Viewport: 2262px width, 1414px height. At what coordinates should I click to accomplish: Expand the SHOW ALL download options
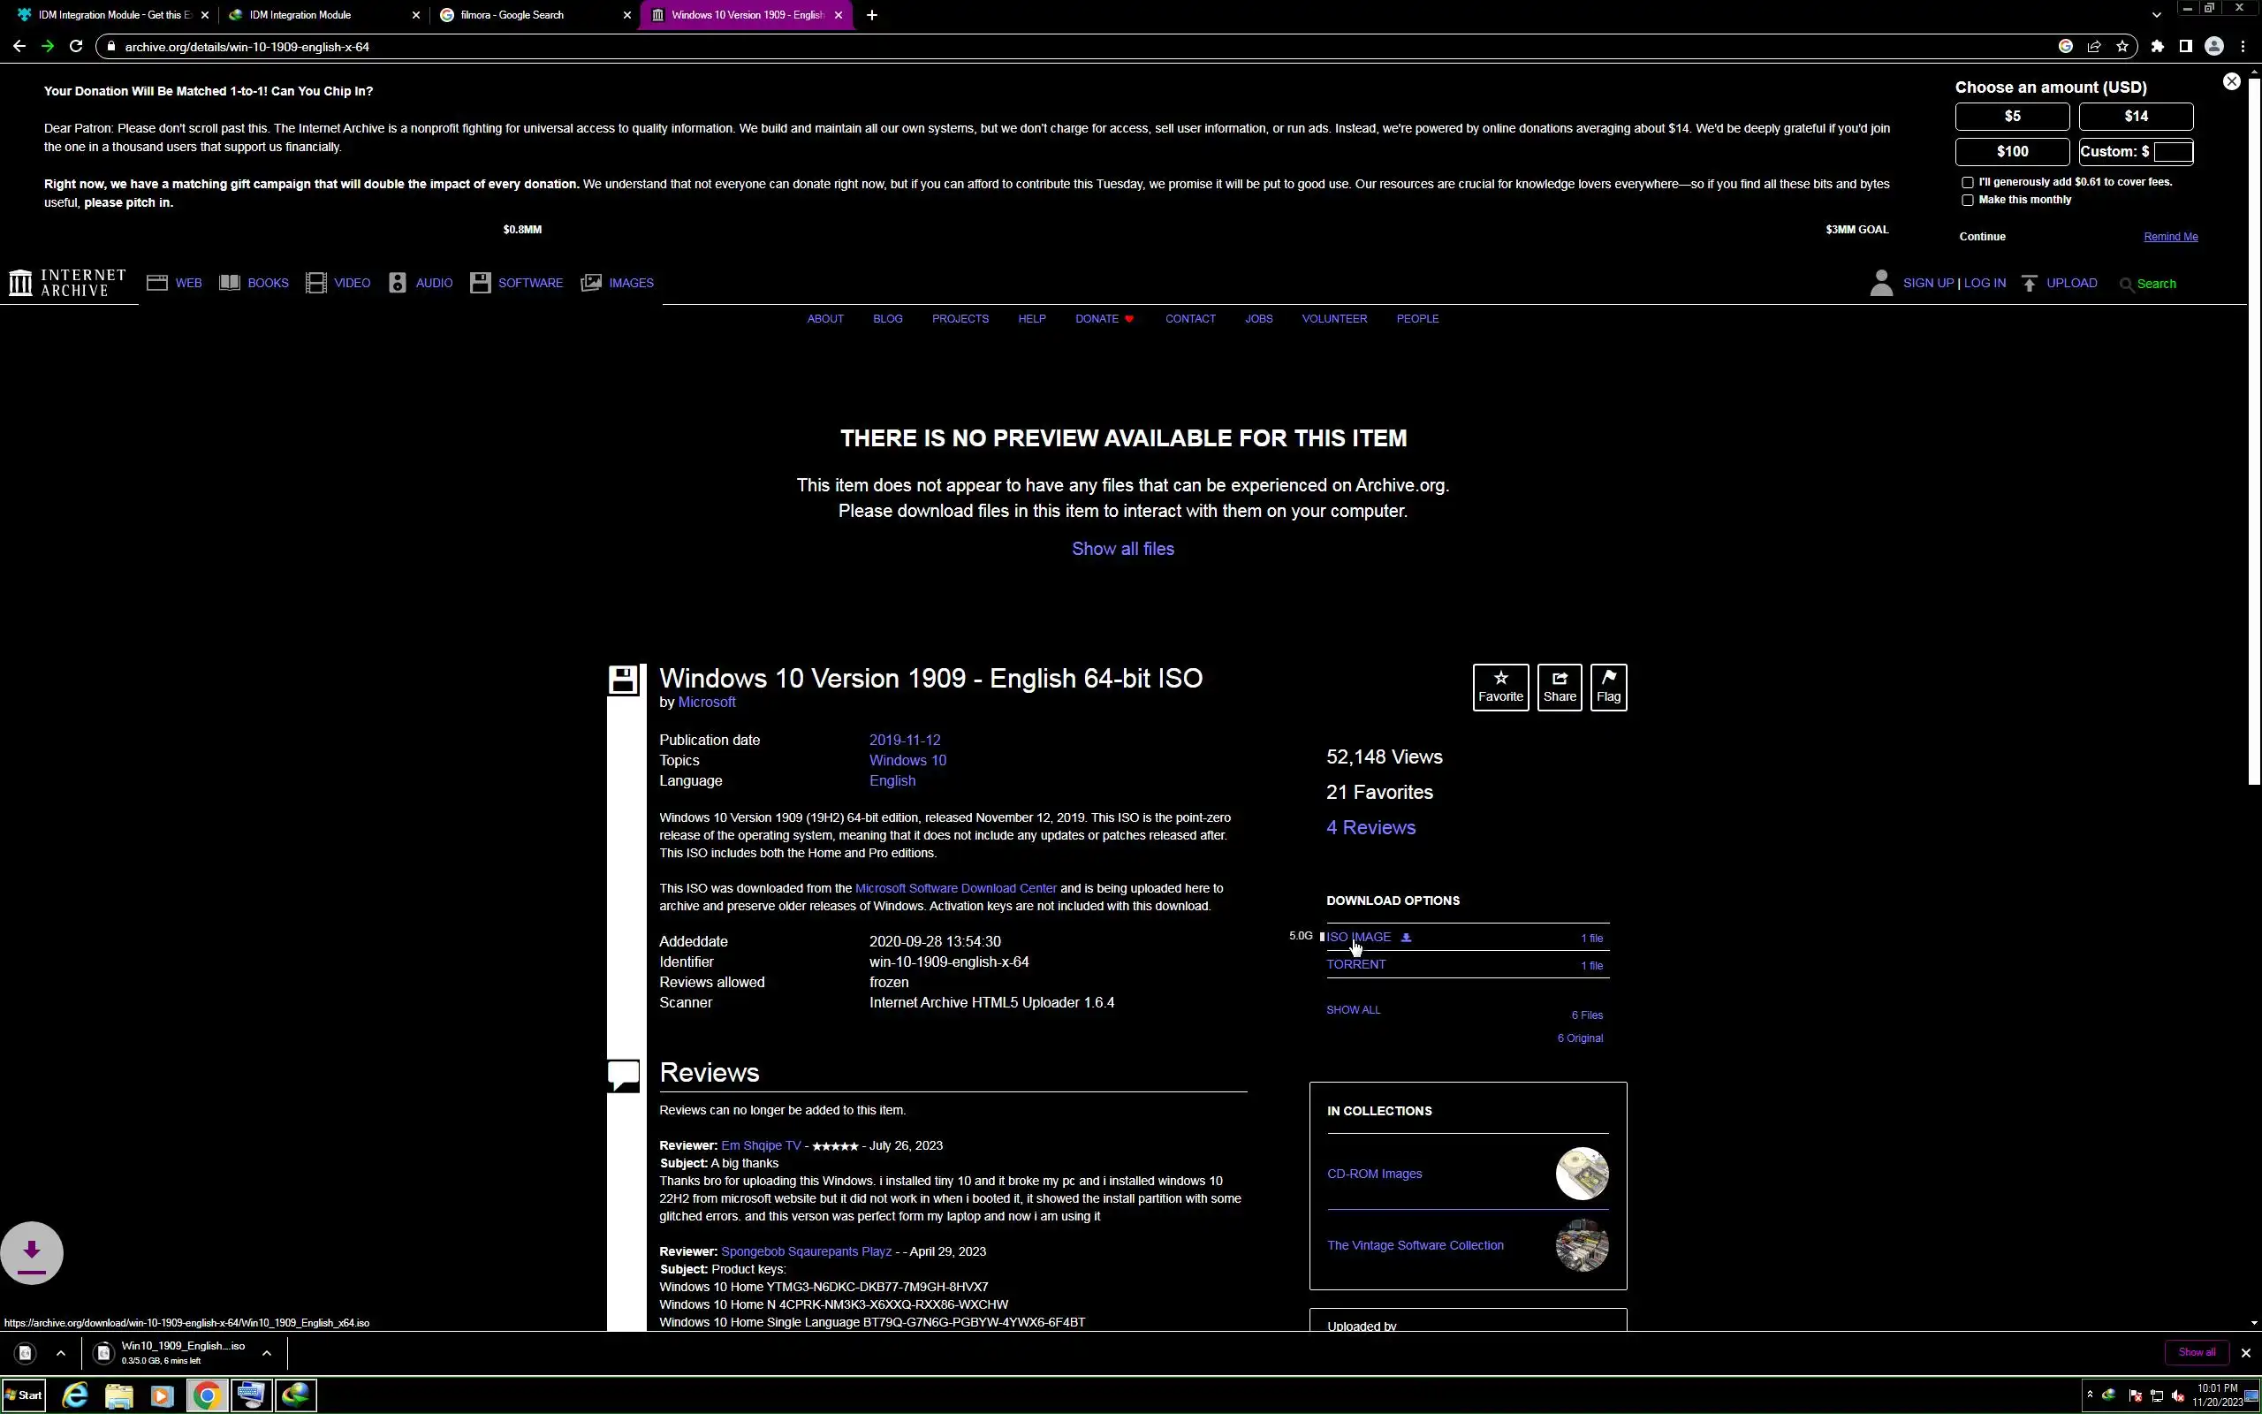tap(1353, 1010)
